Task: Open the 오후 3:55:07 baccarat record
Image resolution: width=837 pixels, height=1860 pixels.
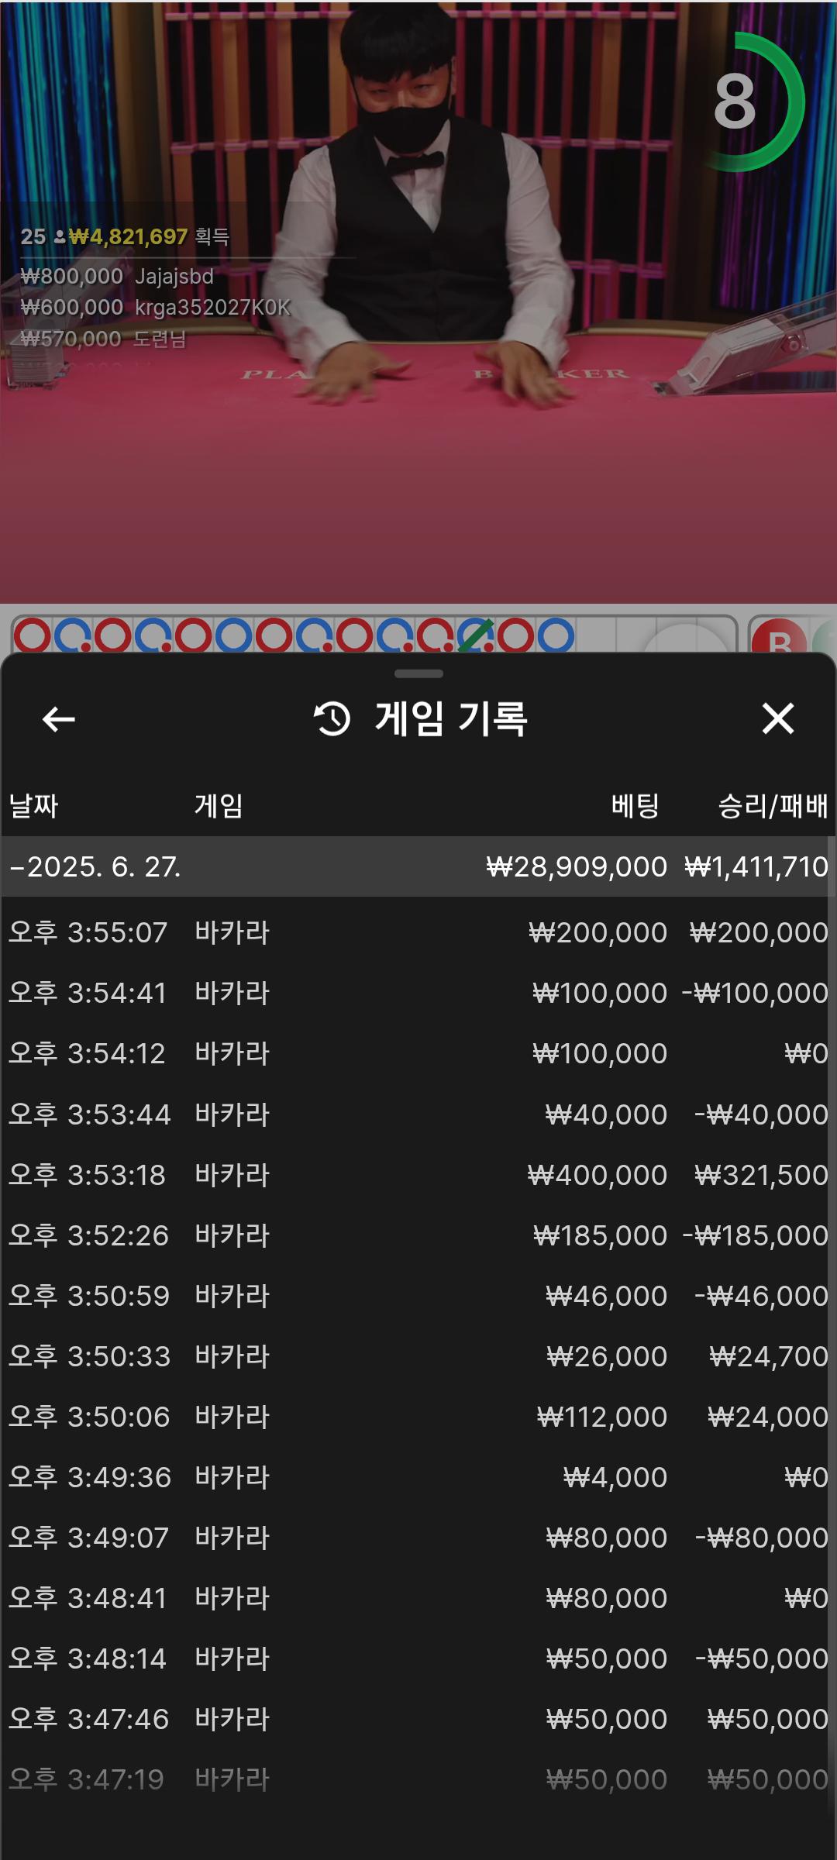Action: [x=418, y=932]
